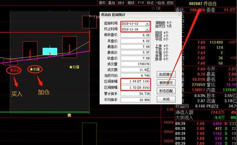Select the 加权均价 value 6.740

click(x=136, y=75)
